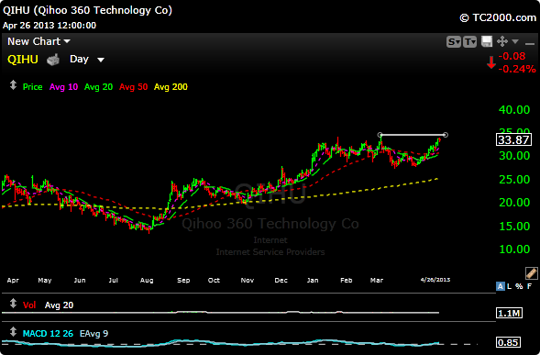This screenshot has height=355, width=540.
Task: Click the left handle of white trendline
Action: 380,135
